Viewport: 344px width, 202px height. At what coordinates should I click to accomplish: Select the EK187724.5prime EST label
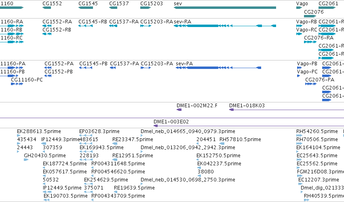click(x=65, y=164)
